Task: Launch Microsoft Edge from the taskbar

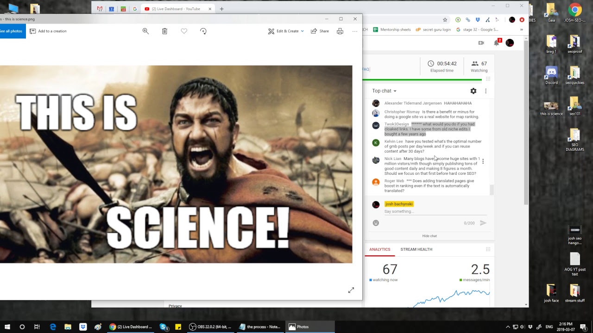Action: pyautogui.click(x=53, y=327)
